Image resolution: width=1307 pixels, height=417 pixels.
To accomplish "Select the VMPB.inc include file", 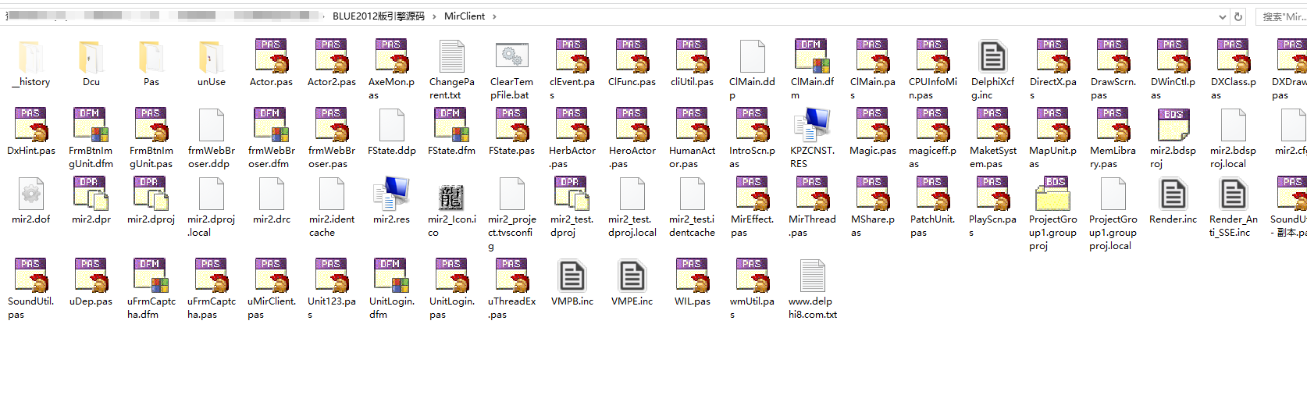I will click(572, 278).
